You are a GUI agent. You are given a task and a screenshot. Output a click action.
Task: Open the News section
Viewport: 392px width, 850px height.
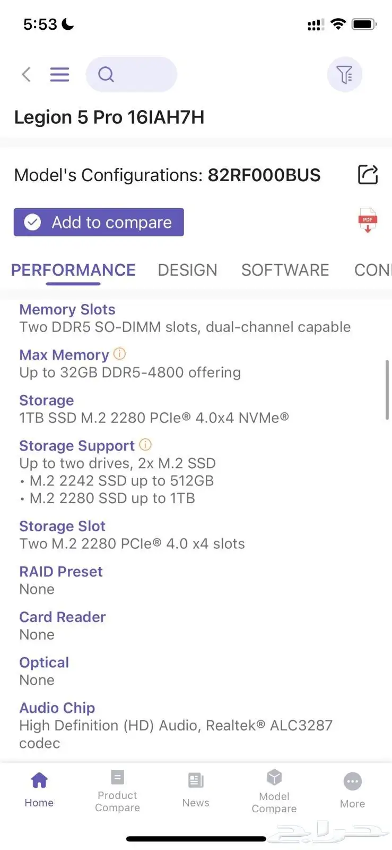tap(196, 790)
